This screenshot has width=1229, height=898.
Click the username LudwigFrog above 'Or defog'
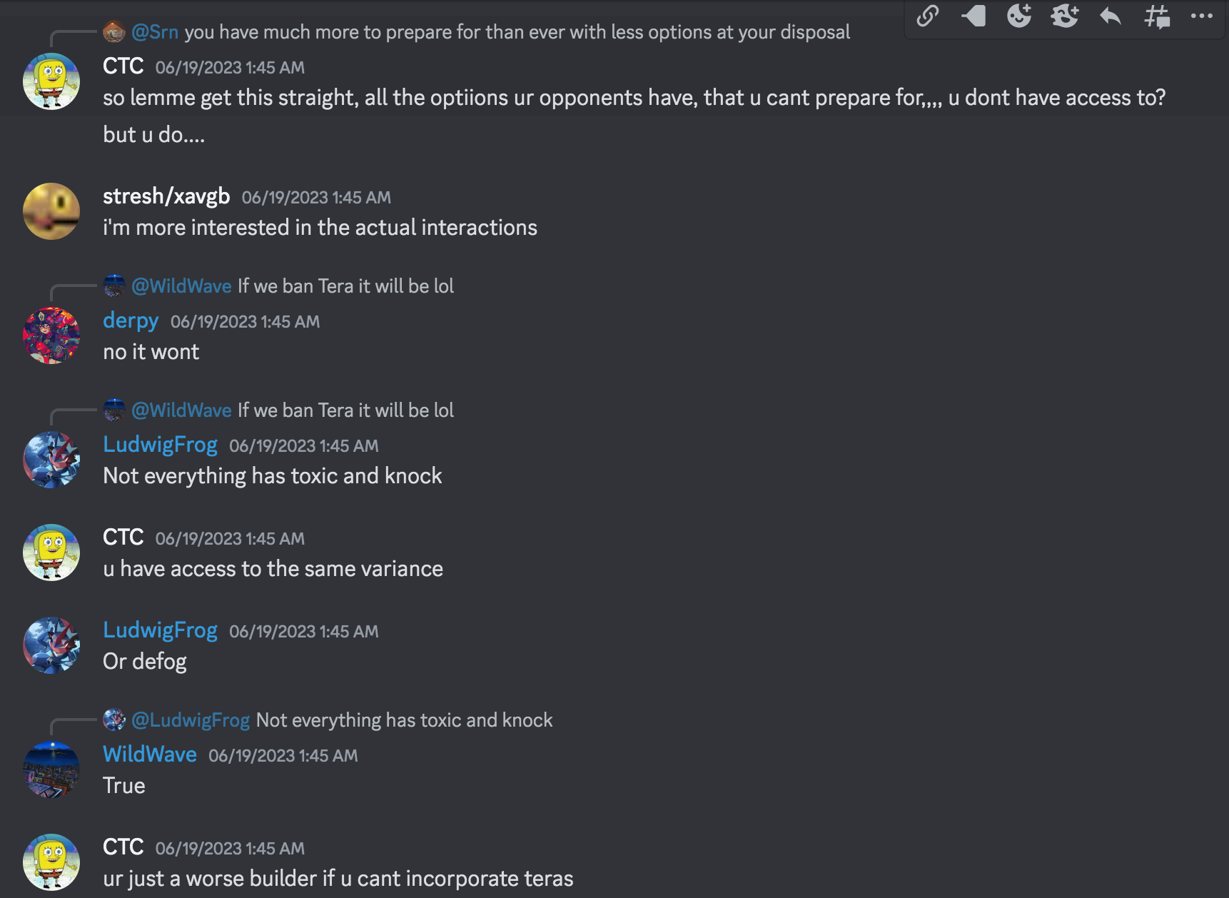click(x=160, y=630)
